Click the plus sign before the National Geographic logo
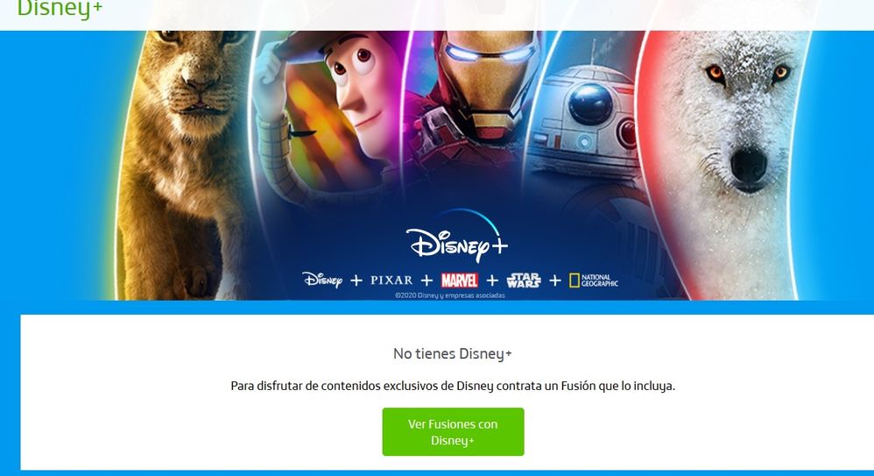 click(554, 281)
